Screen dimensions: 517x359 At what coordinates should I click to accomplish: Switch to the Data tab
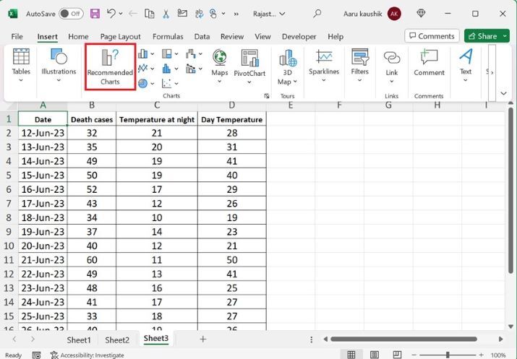tap(202, 36)
